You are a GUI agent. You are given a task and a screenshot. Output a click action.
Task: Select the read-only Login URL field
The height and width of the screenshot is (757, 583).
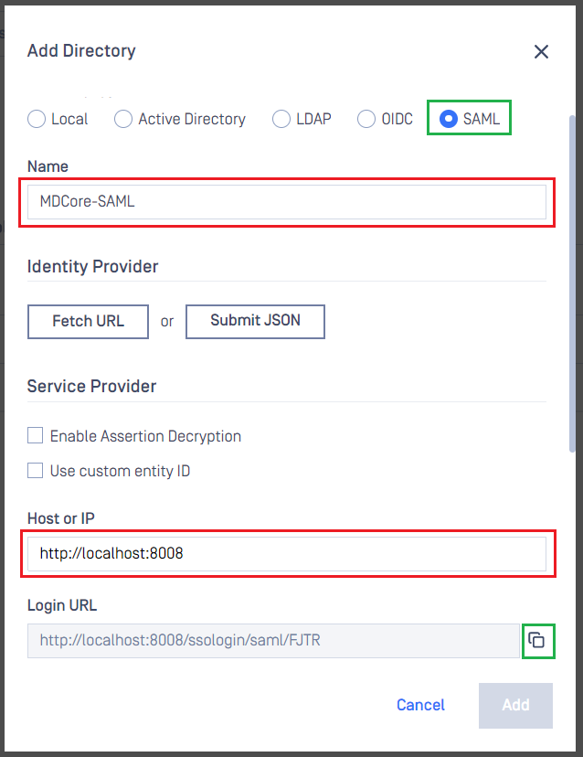point(273,641)
